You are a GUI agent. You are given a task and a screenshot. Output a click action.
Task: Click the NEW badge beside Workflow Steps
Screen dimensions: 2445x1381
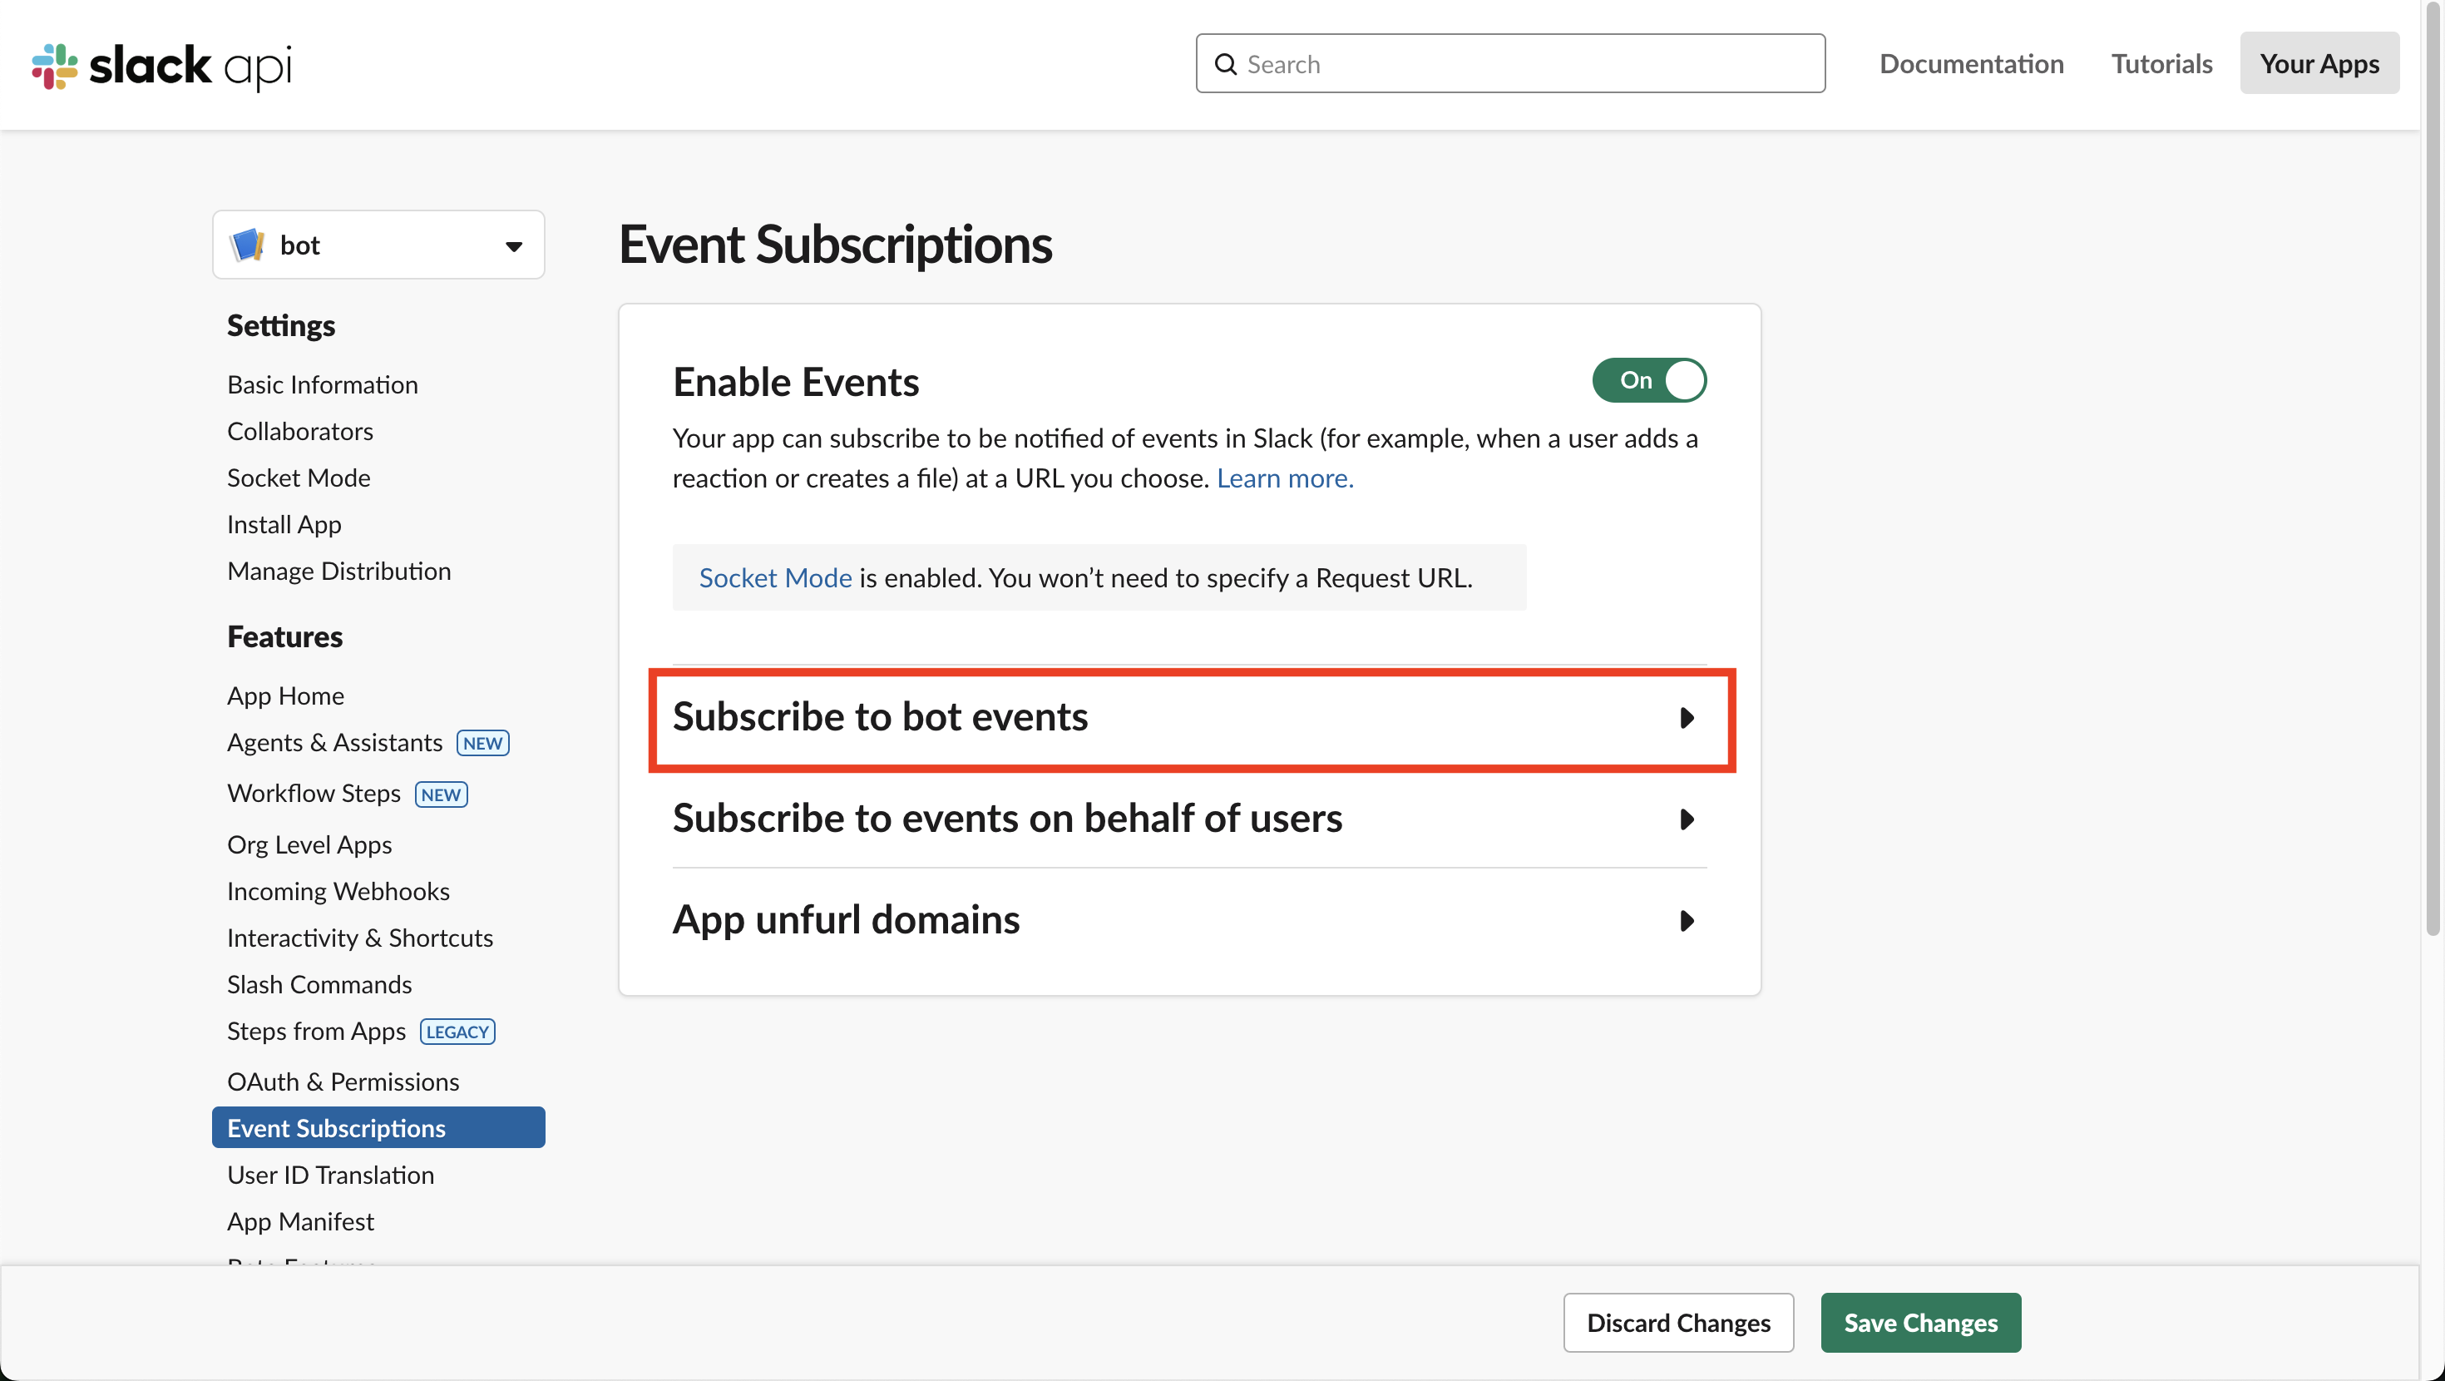441,794
